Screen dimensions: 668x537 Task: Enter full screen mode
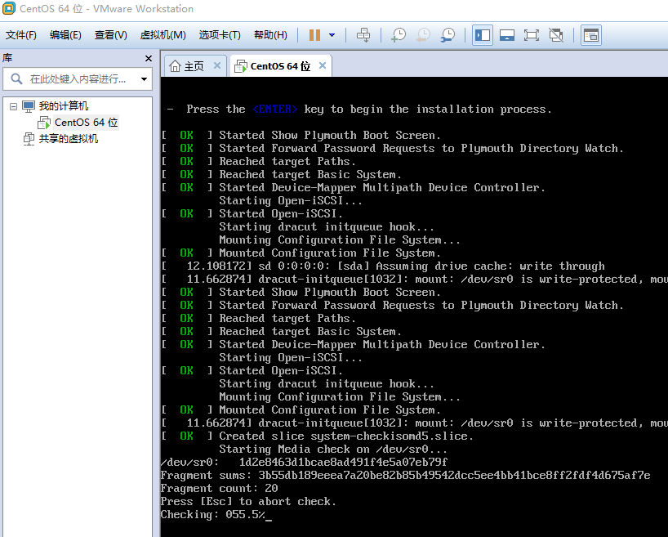532,35
